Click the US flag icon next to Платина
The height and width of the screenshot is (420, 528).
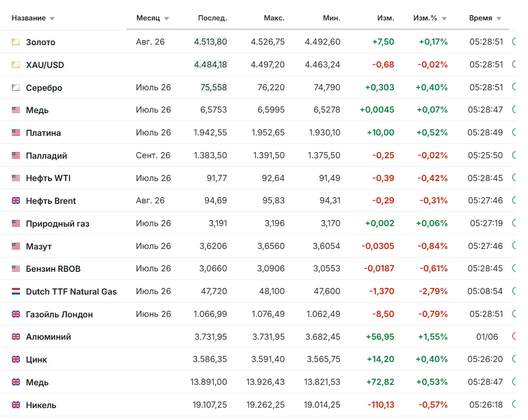click(x=16, y=133)
